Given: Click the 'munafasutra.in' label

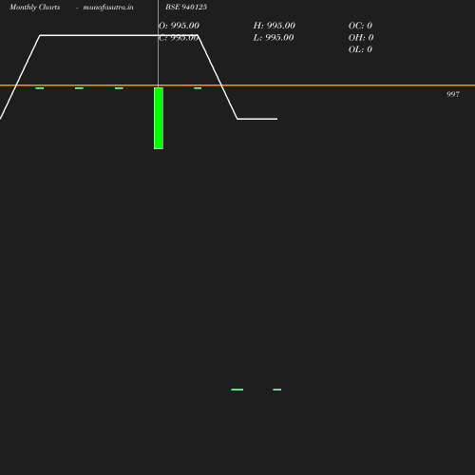Looking at the screenshot, I should pyautogui.click(x=108, y=7).
